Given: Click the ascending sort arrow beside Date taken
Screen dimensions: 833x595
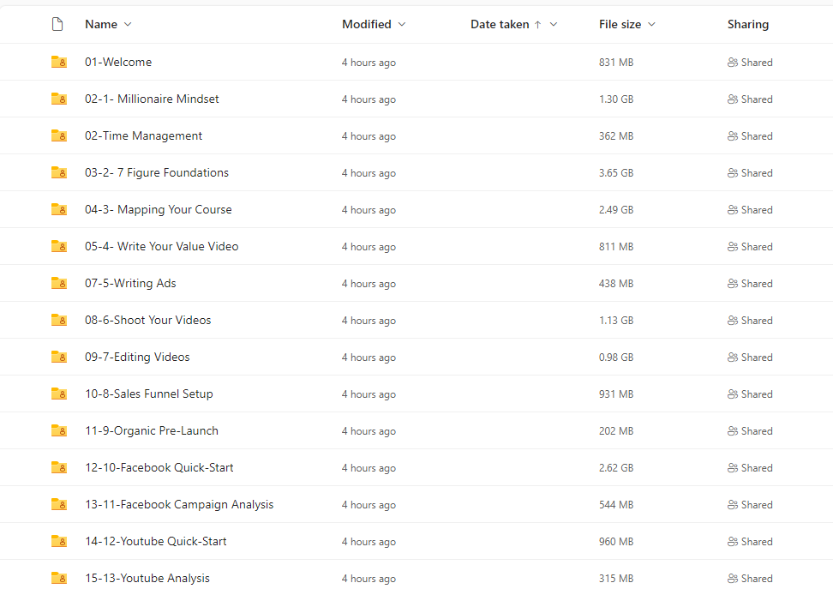Looking at the screenshot, I should [537, 25].
